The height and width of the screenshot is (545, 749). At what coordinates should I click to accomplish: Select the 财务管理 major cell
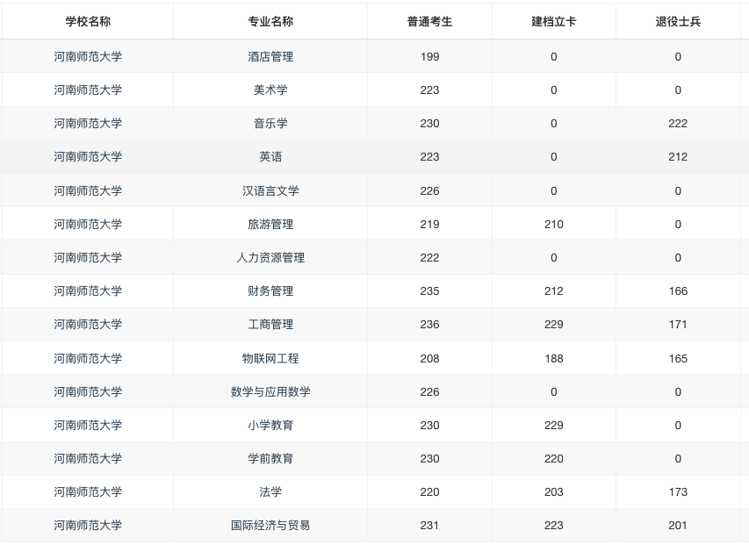click(x=270, y=291)
